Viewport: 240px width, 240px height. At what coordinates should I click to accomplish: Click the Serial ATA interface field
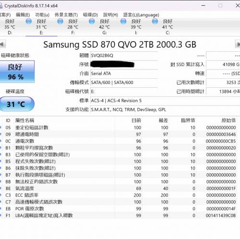click(x=124, y=73)
